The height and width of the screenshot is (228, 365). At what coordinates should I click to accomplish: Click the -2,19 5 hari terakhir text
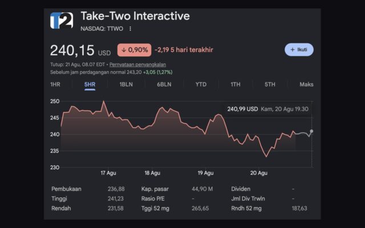184,50
